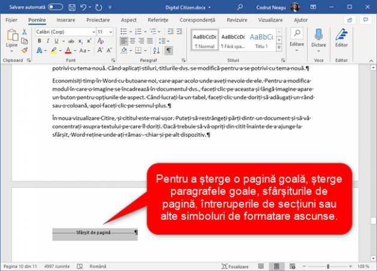
Task: Align text left
Action: [124, 41]
